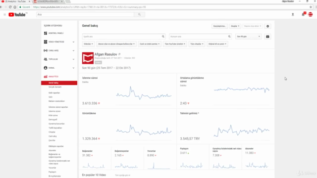The width and height of the screenshot is (317, 178).
Task: Open İzlenme süresi report in sidebar
Action: coord(54,111)
